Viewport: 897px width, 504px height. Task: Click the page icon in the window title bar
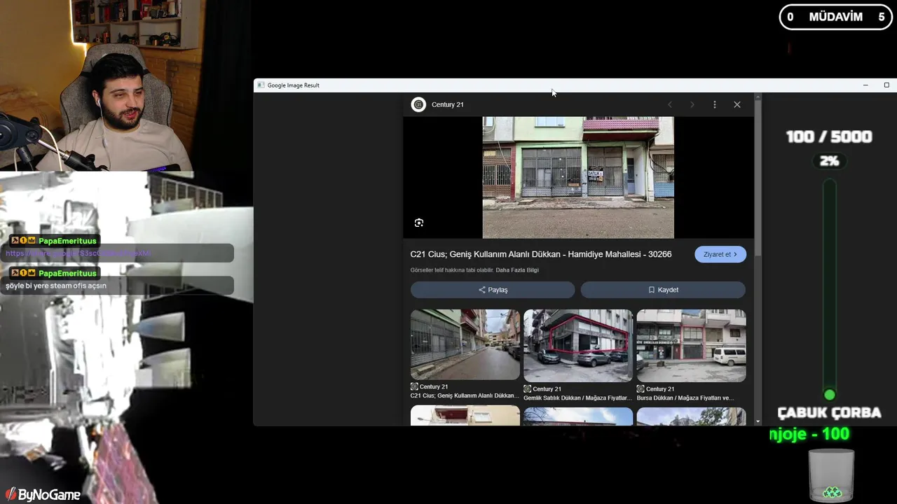point(261,85)
